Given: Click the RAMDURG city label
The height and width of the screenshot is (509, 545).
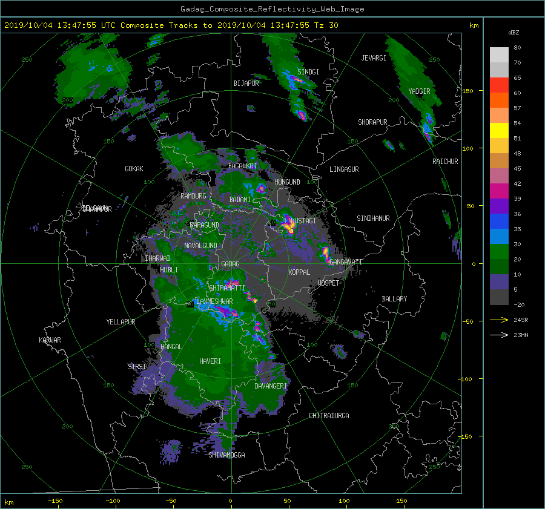Looking at the screenshot, I should point(193,196).
